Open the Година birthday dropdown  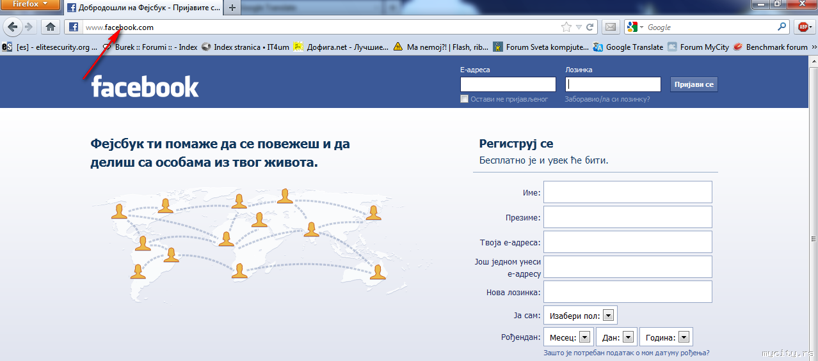[x=666, y=337]
